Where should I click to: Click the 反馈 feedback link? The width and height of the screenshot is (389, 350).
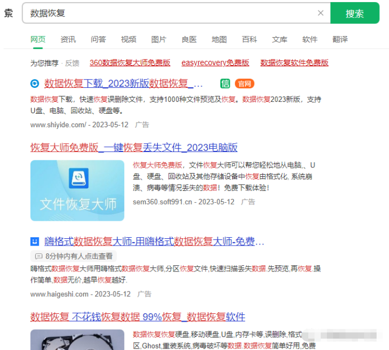pyautogui.click(x=72, y=63)
